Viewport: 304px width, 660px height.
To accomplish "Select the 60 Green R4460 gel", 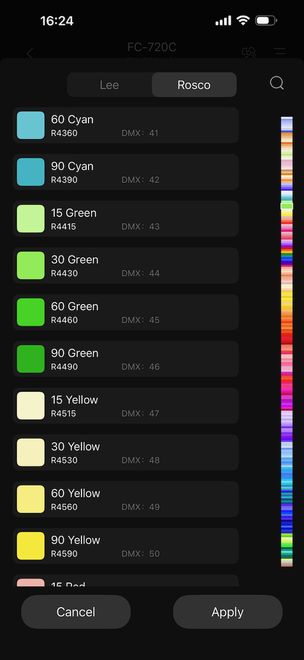I will click(126, 312).
